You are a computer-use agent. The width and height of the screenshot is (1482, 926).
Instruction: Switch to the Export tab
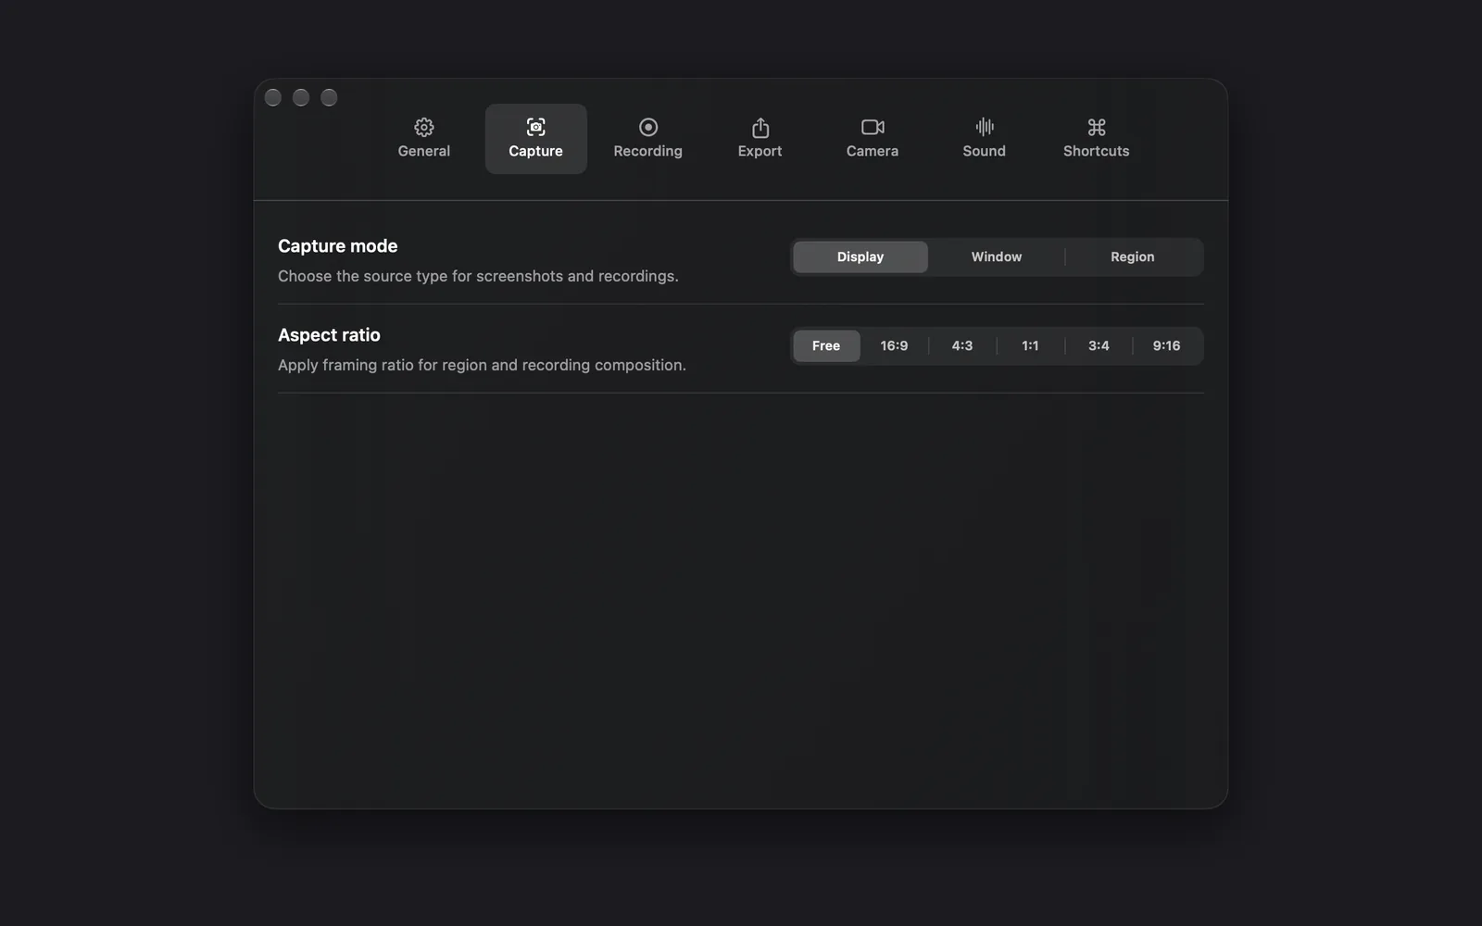[x=760, y=138]
